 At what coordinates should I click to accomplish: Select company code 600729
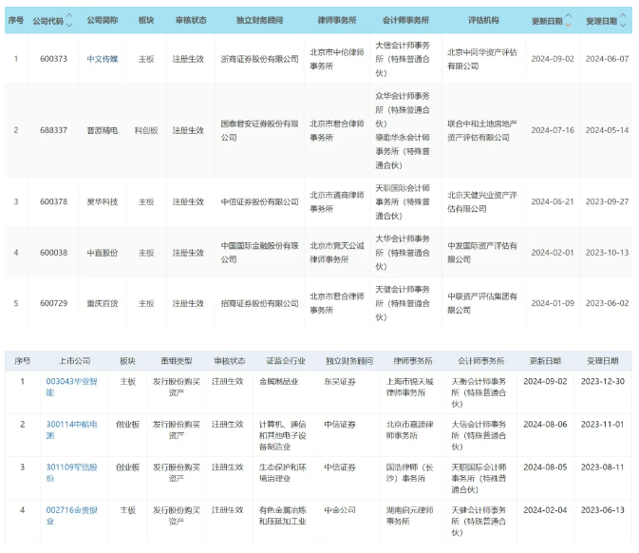pyautogui.click(x=53, y=303)
